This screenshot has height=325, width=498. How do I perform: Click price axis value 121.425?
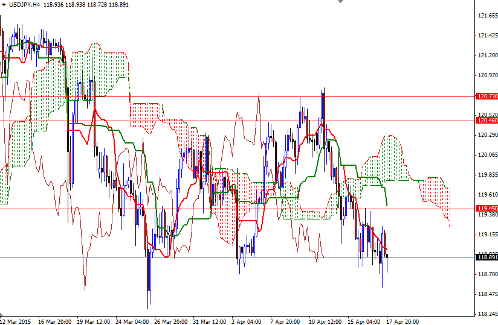(x=488, y=36)
